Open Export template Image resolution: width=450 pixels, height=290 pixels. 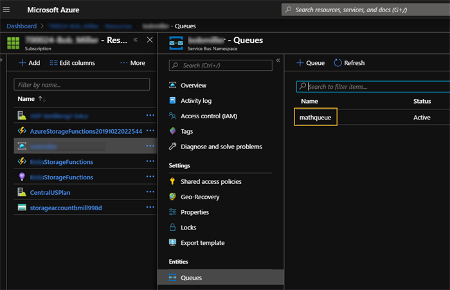(203, 243)
